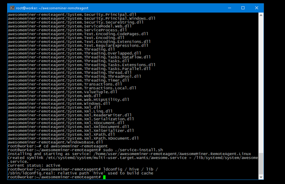
Task: Click the line 'System.Security.Principal.Windows.dll'
Action: pos(81,18)
